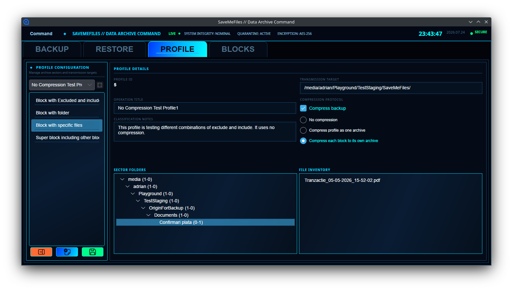The width and height of the screenshot is (513, 291).
Task: Select Super block including other blocks item
Action: 67,138
